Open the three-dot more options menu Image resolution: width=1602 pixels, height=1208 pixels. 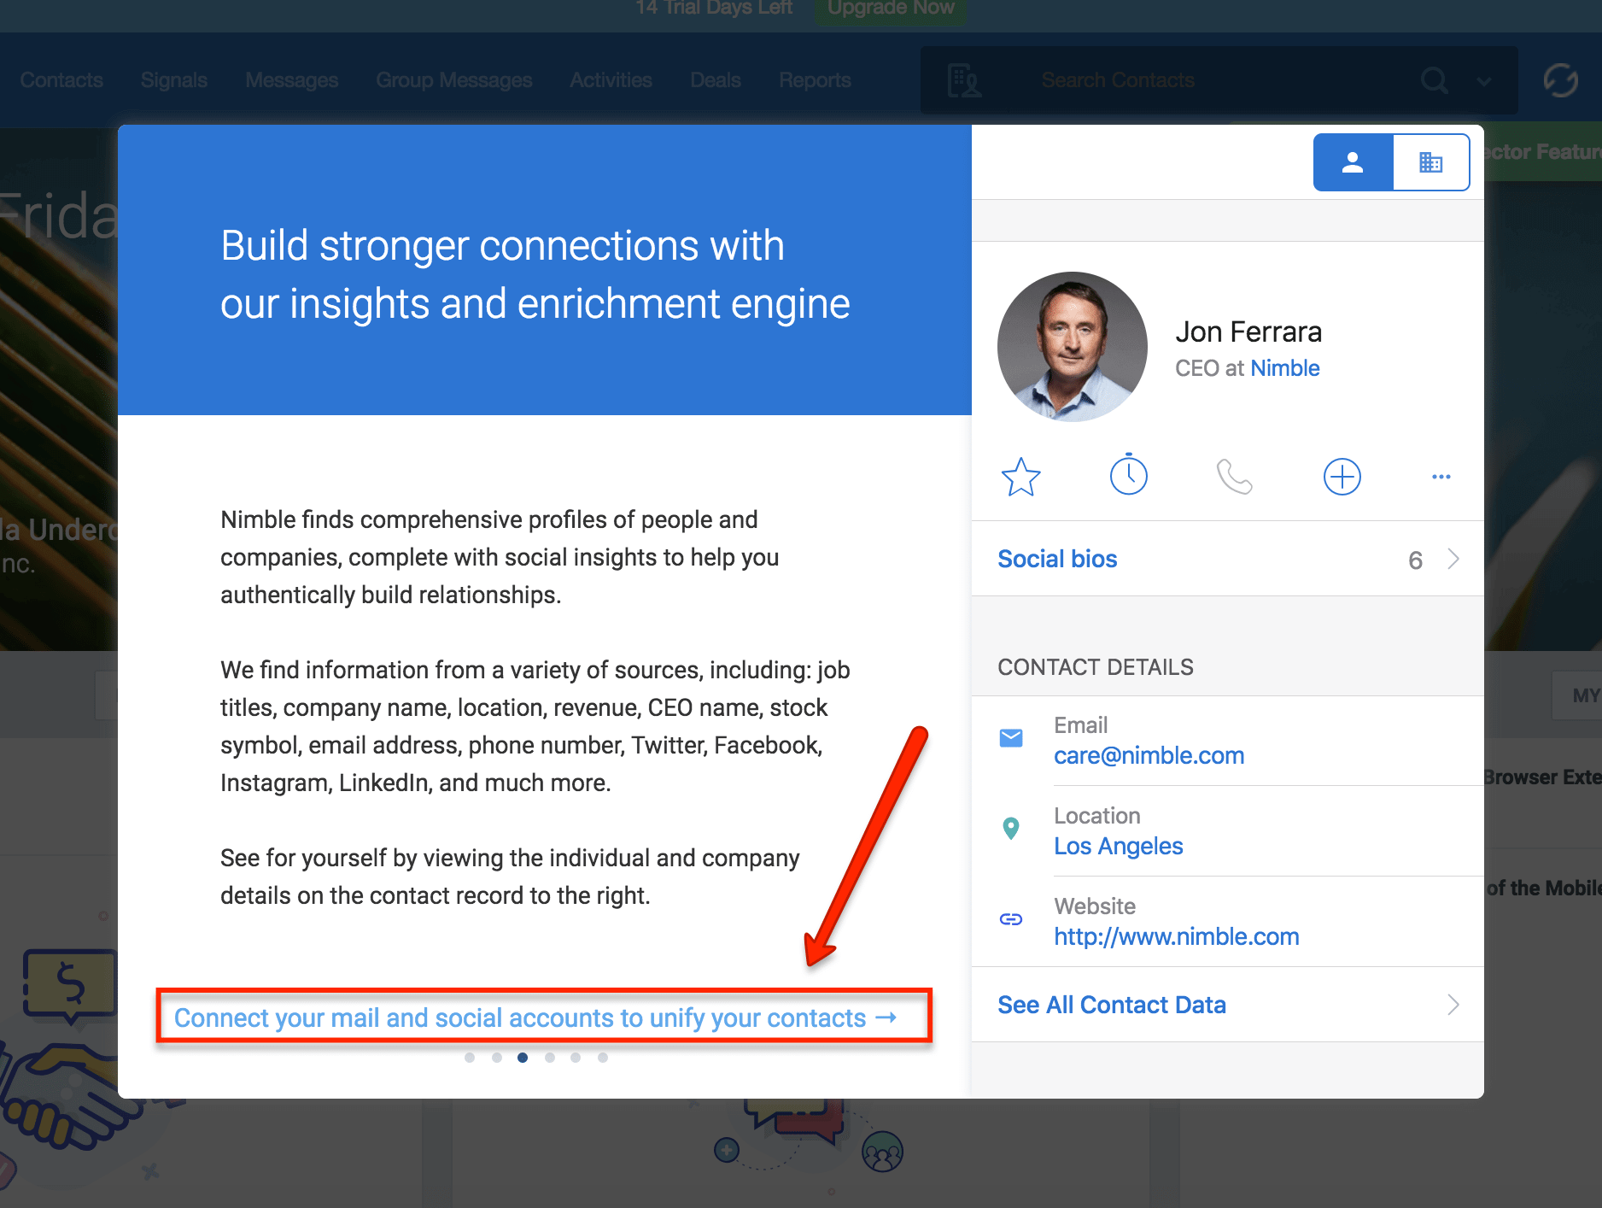[x=1441, y=477]
